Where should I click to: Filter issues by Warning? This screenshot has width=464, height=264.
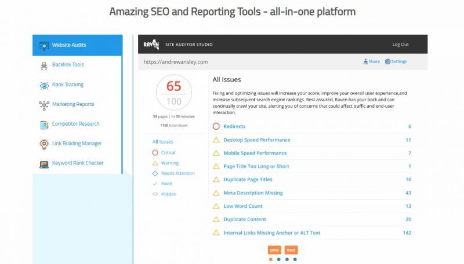click(169, 163)
